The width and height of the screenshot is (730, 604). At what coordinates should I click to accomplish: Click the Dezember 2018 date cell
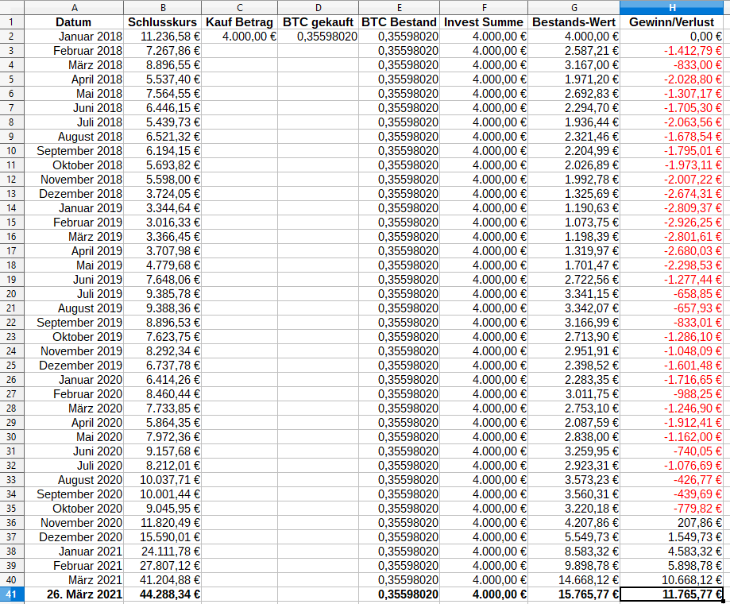pyautogui.click(x=74, y=194)
